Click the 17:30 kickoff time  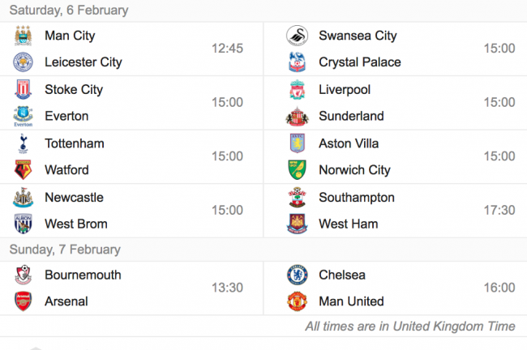[x=499, y=211]
